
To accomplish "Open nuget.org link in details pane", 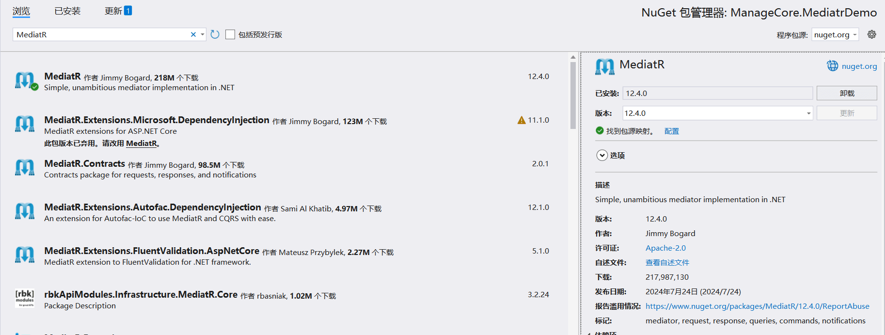I will 859,66.
